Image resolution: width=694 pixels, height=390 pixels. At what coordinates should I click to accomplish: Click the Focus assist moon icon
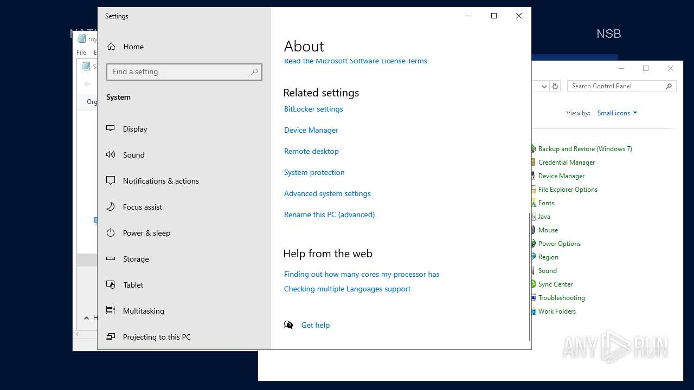click(x=111, y=206)
